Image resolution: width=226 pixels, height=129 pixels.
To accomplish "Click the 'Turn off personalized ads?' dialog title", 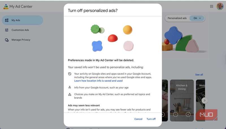I will pyautogui.click(x=93, y=11).
